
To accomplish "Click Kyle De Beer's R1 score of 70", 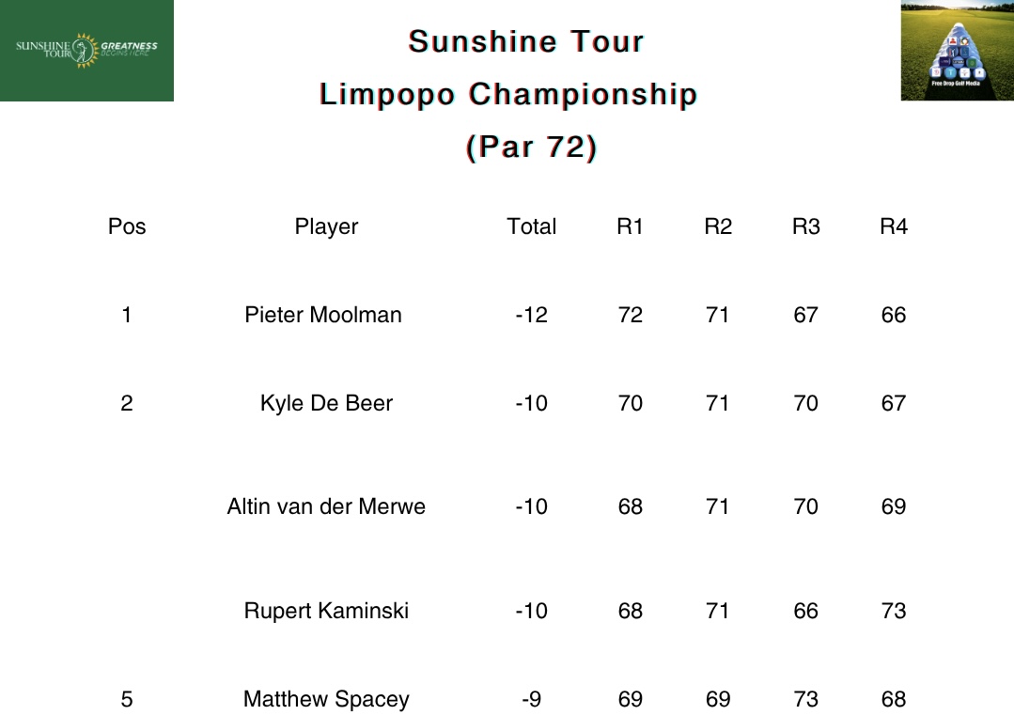I will tap(630, 403).
